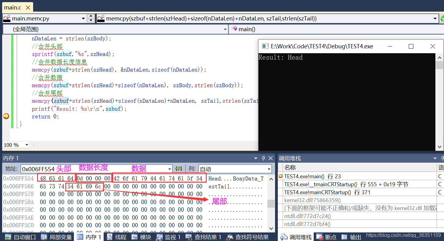
Task: Switch to the 模块 modules tab
Action: coord(141,237)
